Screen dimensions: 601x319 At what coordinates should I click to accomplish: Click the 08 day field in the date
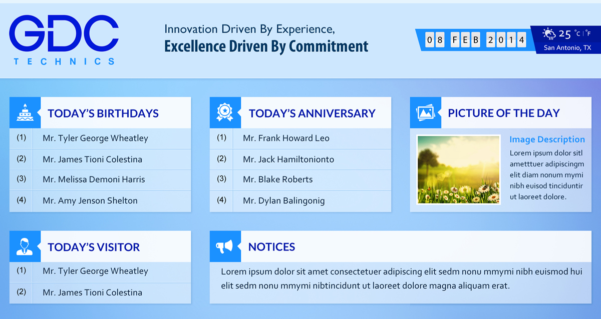[x=435, y=39]
